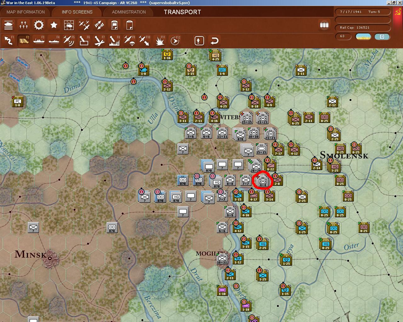Select F9 air transport mode

[129, 41]
